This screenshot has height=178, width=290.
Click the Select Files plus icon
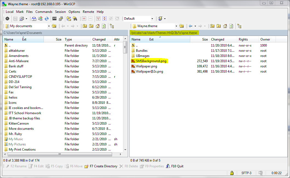(x=84, y=18)
